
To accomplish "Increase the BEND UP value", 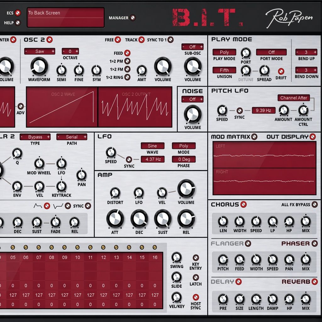I will click(315, 52).
